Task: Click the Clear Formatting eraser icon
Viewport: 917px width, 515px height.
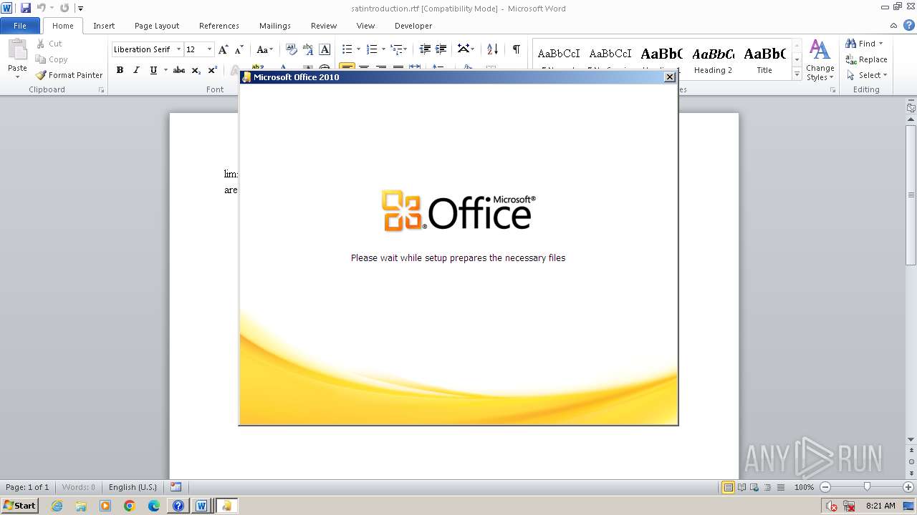Action: 292,49
